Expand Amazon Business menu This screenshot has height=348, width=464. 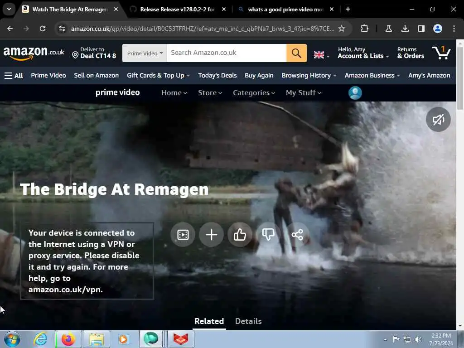click(372, 76)
